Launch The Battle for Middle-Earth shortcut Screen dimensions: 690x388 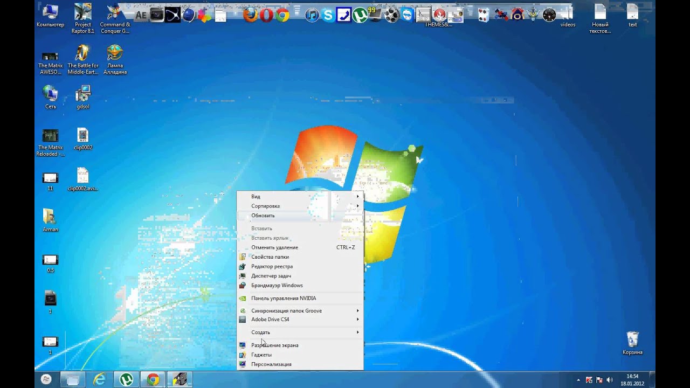coord(83,59)
